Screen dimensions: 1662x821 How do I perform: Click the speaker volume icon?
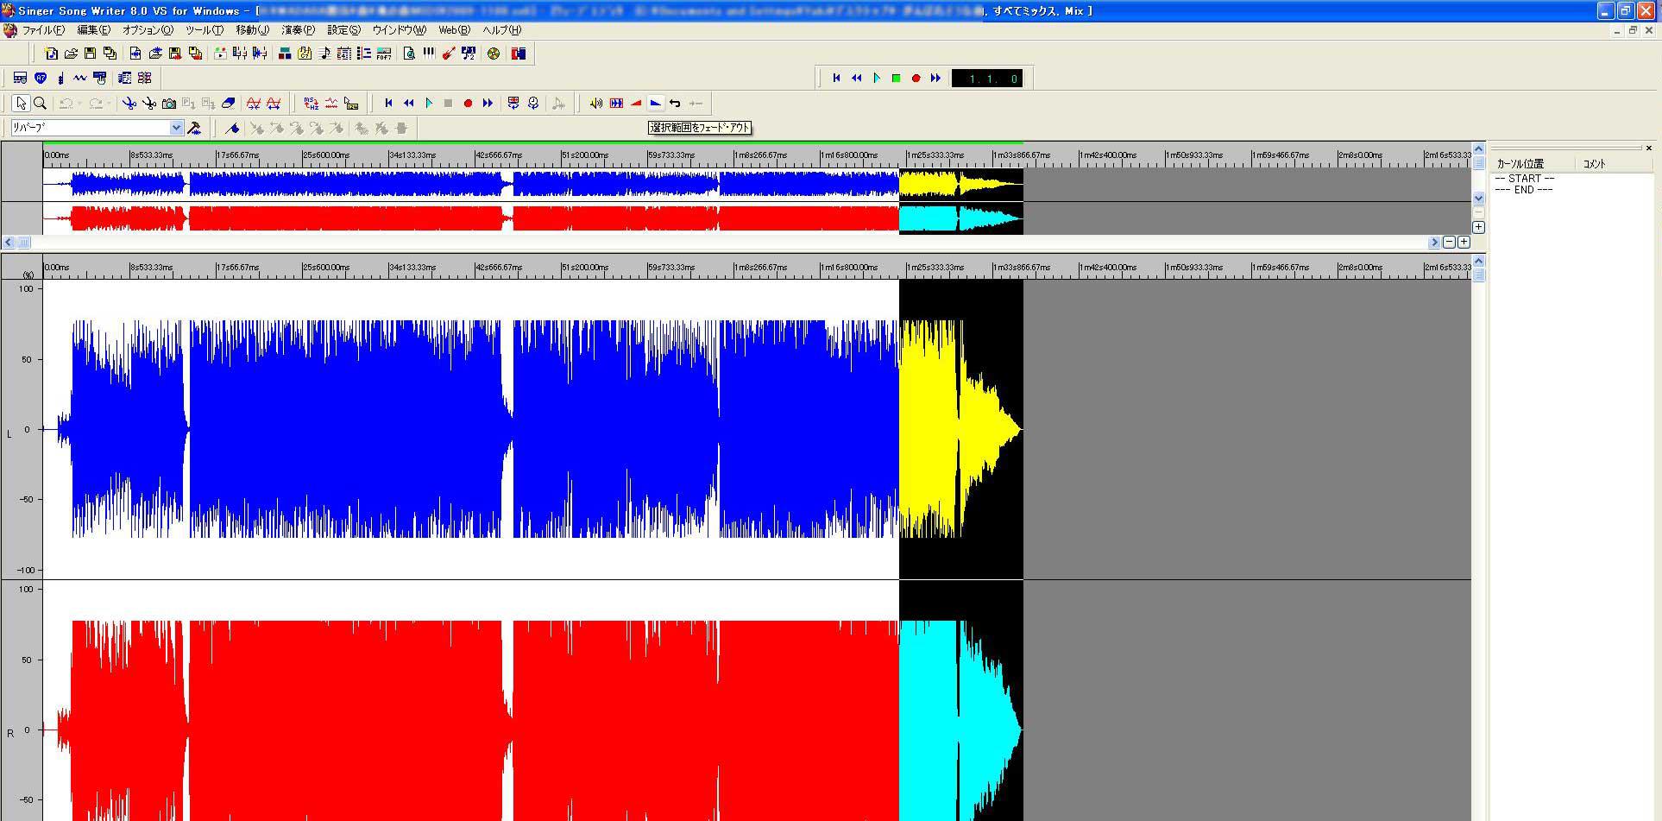(595, 104)
